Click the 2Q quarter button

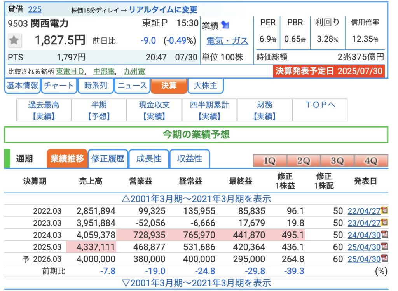304,161
